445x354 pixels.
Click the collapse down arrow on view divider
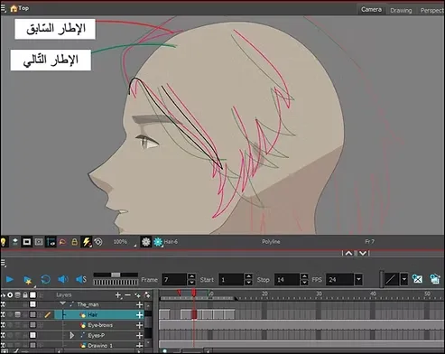(363, 253)
